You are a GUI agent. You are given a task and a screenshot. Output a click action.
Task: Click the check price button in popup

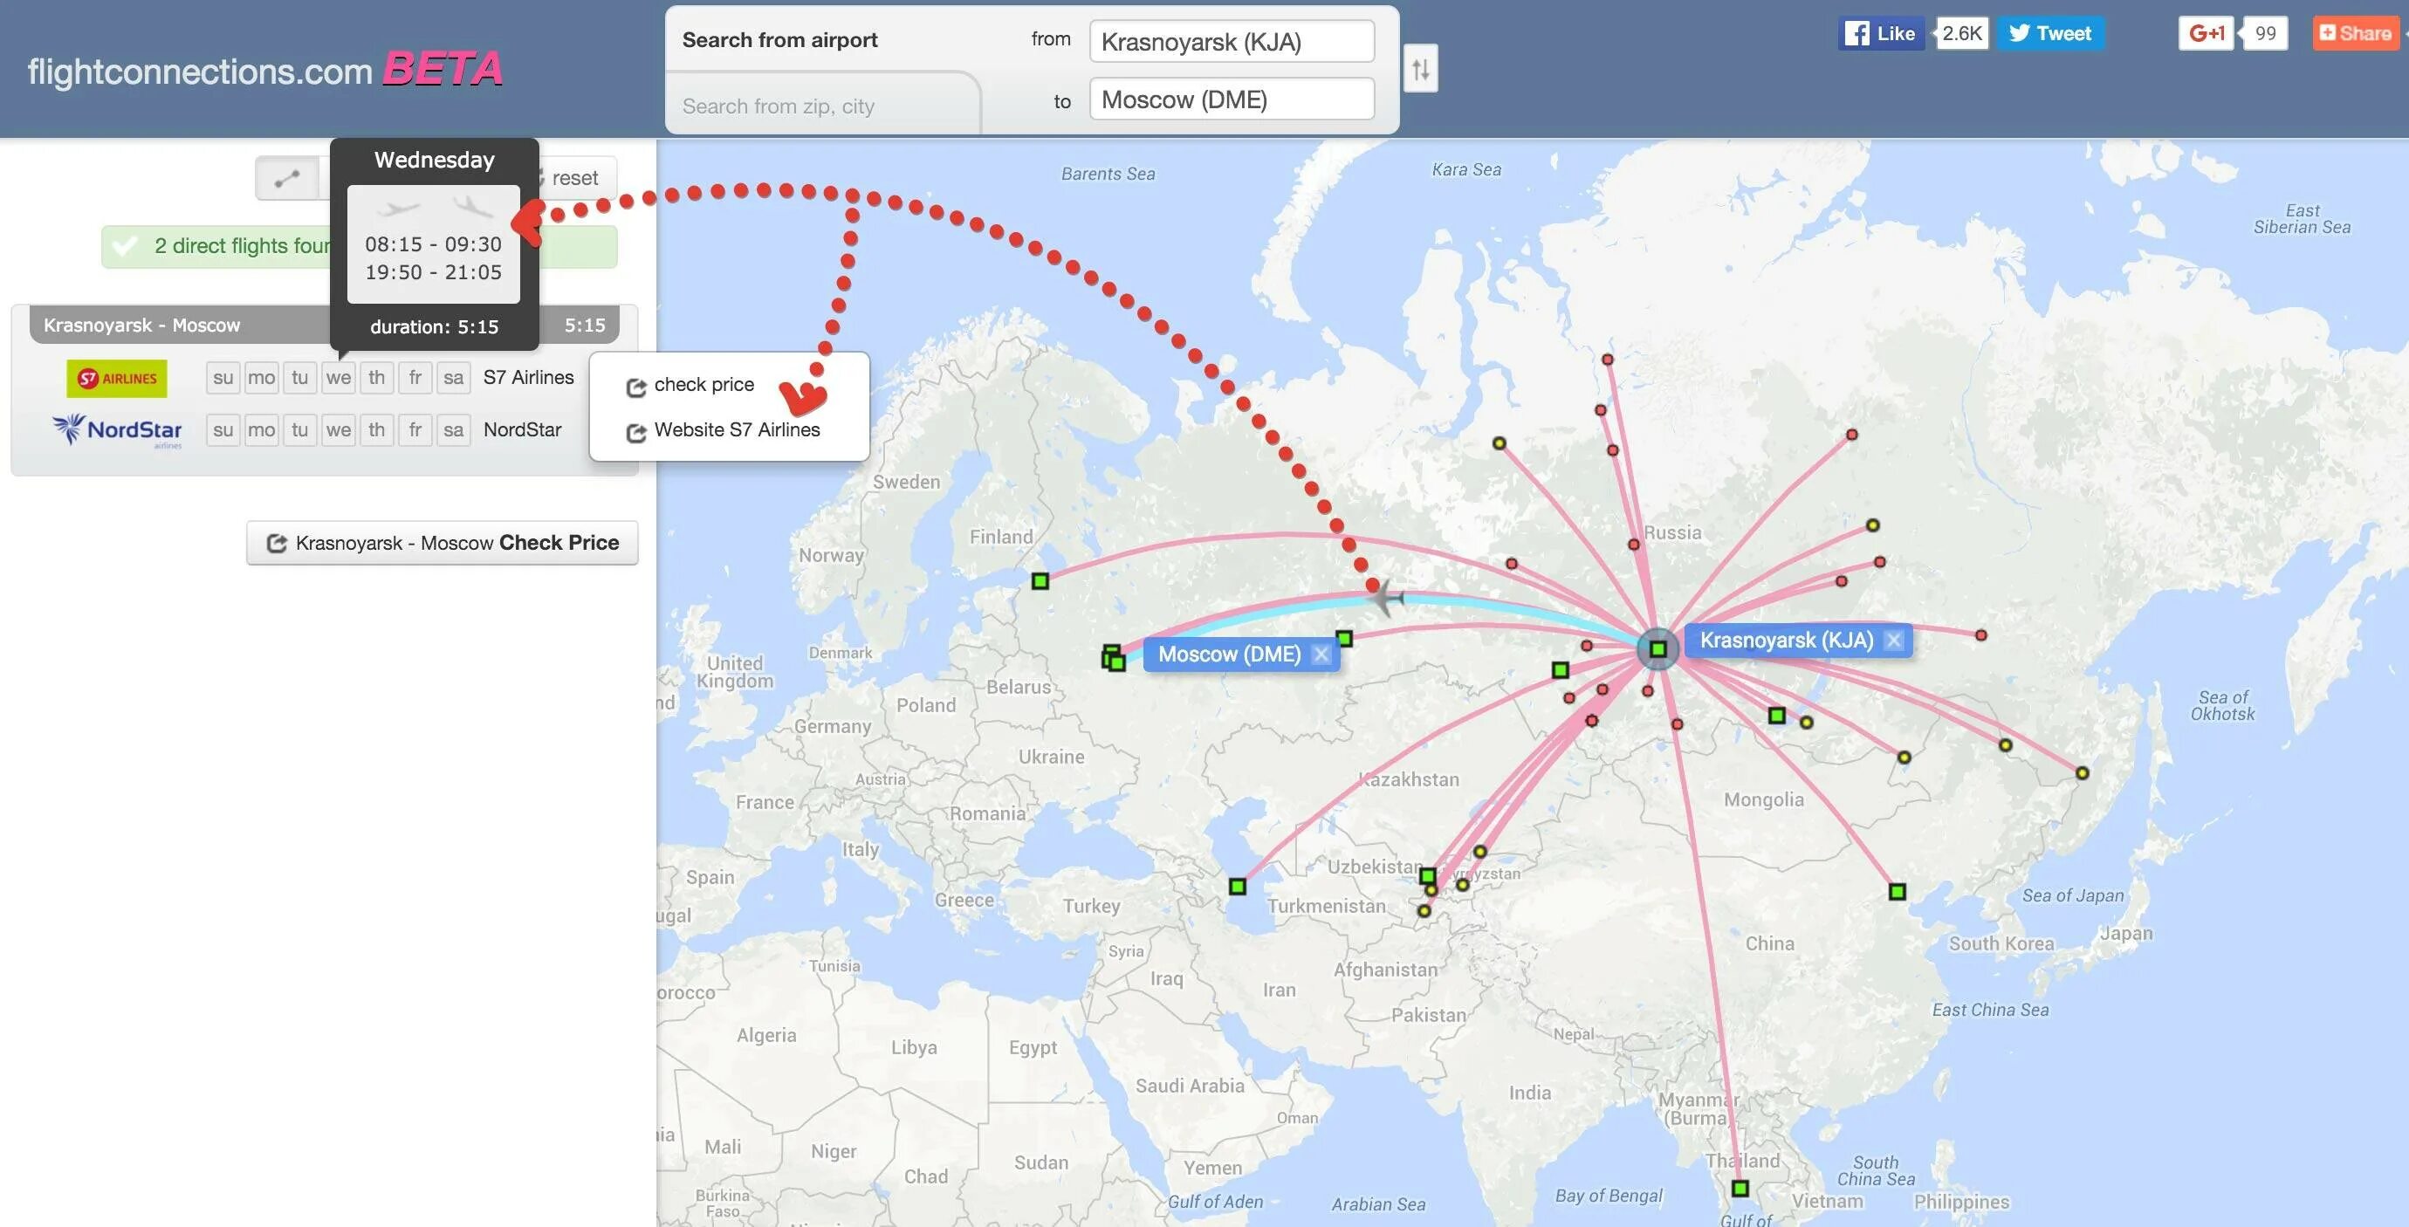[x=701, y=383]
